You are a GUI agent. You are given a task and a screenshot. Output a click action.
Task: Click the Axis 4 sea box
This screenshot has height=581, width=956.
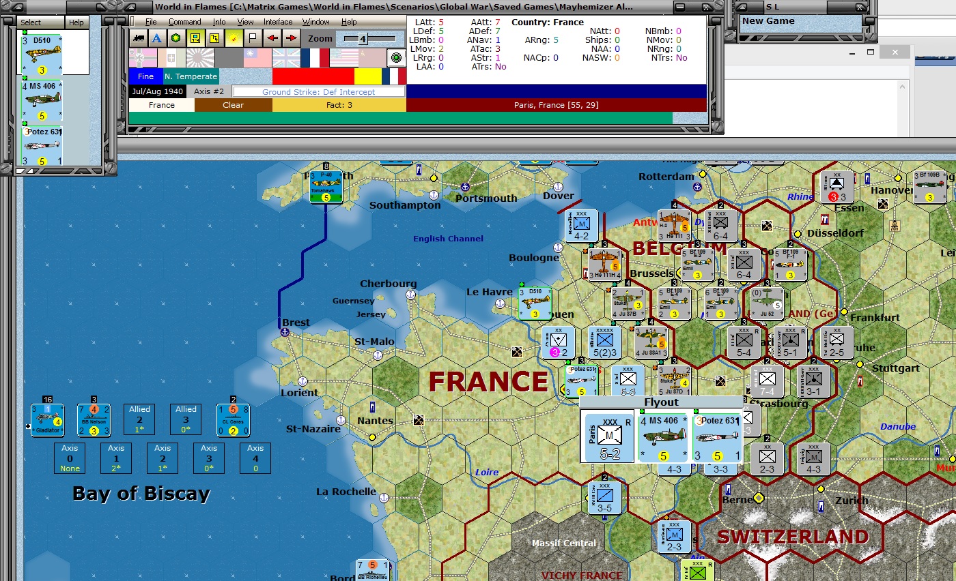(x=256, y=458)
